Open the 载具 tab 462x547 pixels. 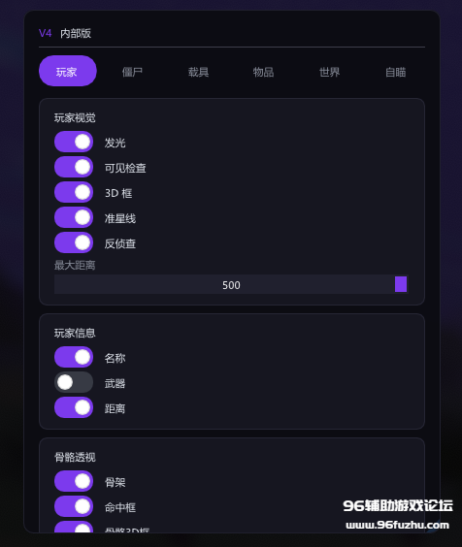click(x=198, y=72)
